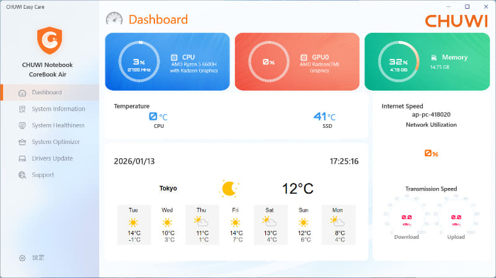Close the CHUWI Easy Care window
The width and height of the screenshot is (496, 278).
pos(486,7)
